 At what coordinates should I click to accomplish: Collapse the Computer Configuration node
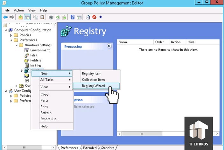(6, 30)
